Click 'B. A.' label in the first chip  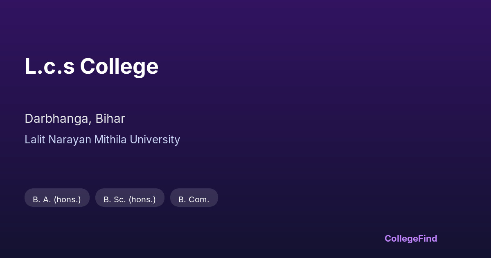pyautogui.click(x=42, y=199)
